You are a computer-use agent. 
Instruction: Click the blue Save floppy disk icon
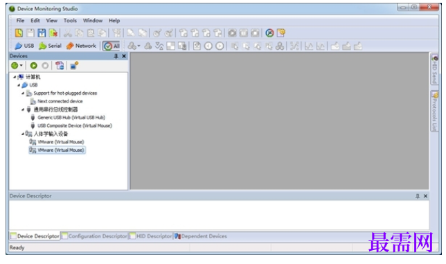coord(42,33)
